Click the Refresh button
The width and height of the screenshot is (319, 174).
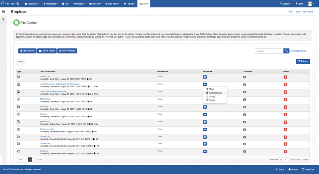click(x=303, y=61)
